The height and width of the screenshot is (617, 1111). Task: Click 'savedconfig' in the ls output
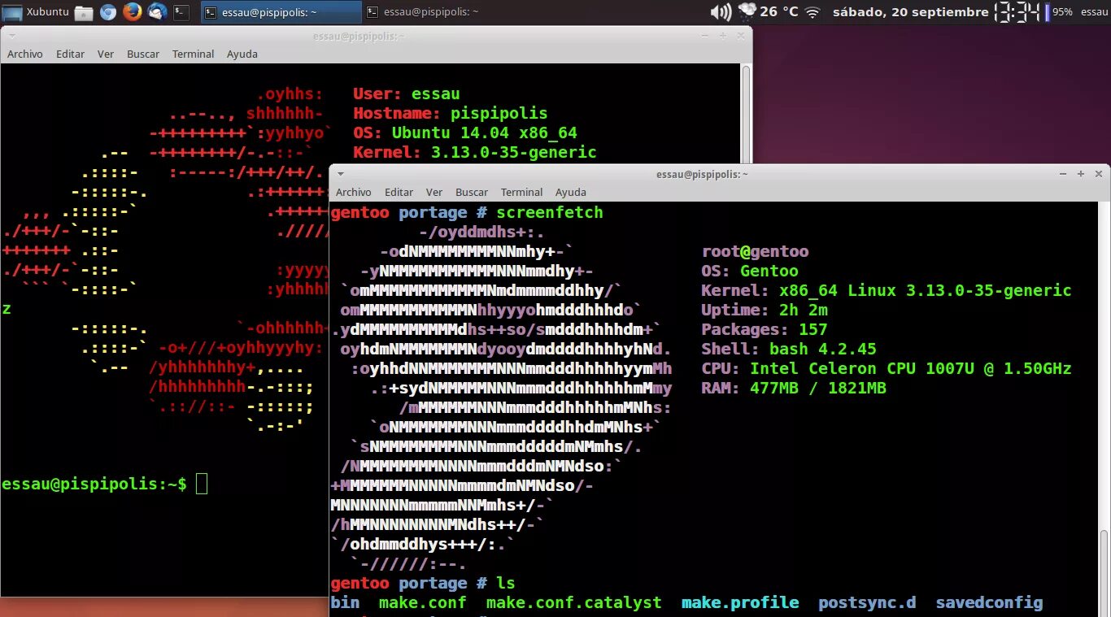pos(989,603)
